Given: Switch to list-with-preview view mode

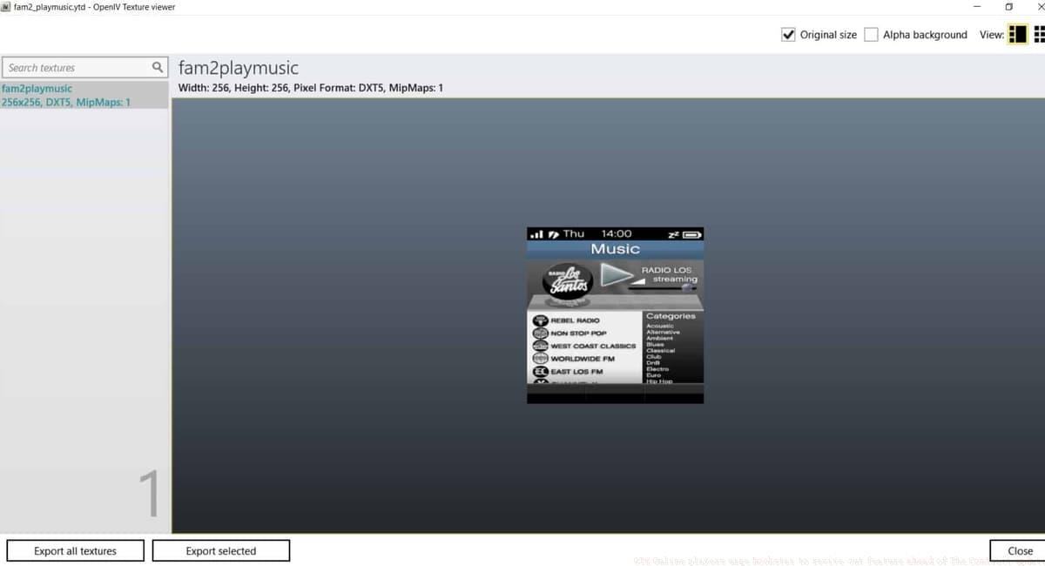Looking at the screenshot, I should [x=1016, y=35].
